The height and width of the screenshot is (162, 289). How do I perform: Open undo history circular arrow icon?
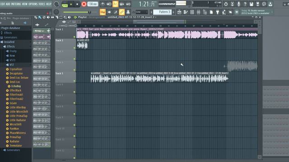tap(226, 4)
